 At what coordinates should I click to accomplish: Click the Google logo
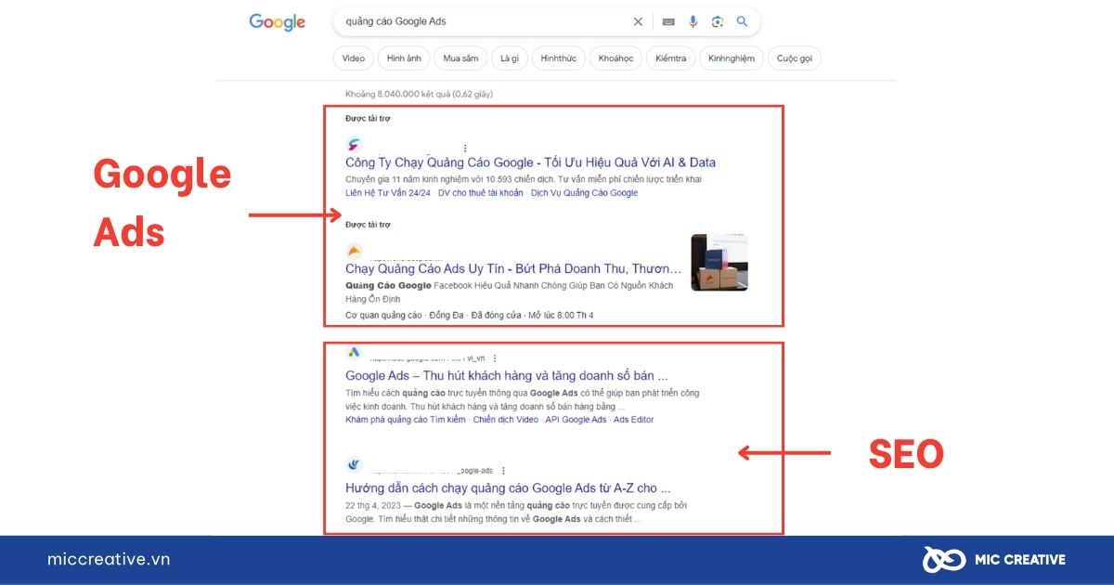[x=277, y=22]
